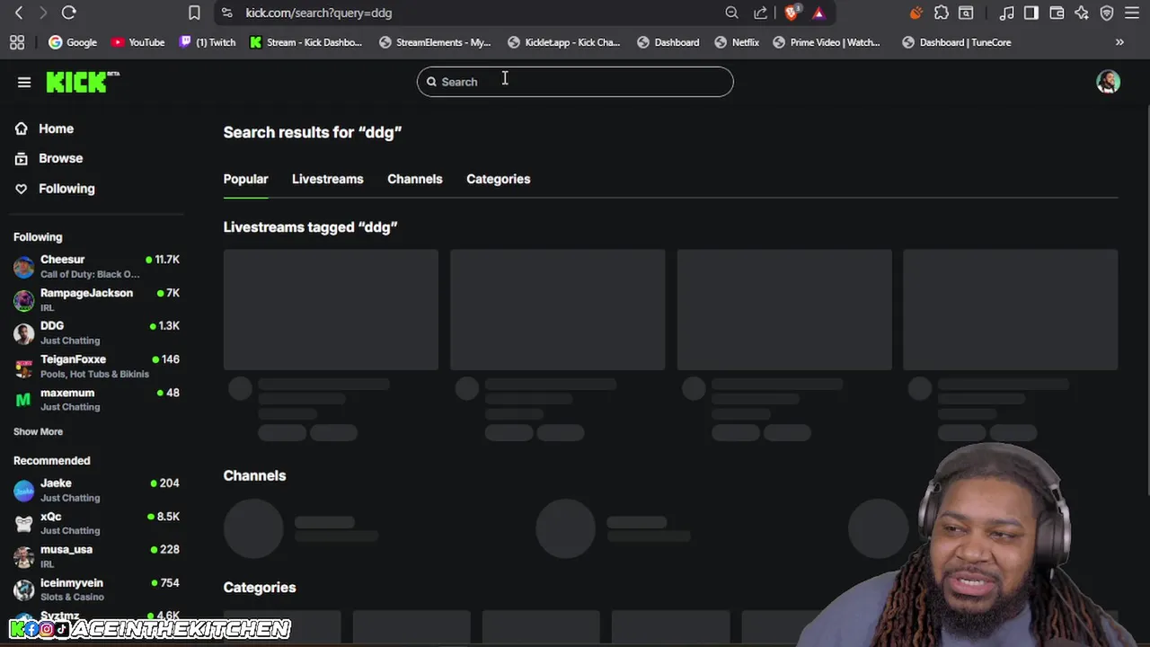Open the media control music note icon
This screenshot has height=647, width=1150.
pyautogui.click(x=1007, y=13)
